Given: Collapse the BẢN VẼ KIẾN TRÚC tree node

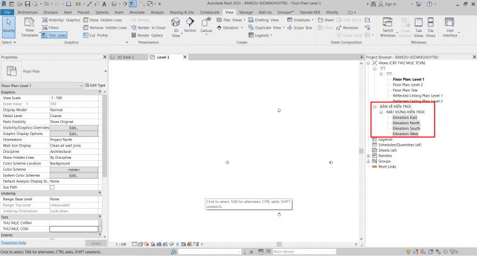Looking at the screenshot, I should [x=376, y=106].
